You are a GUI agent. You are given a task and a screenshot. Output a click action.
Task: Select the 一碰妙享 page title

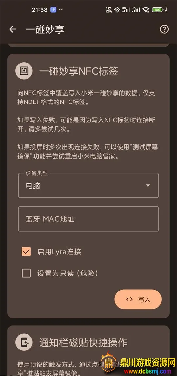click(45, 29)
